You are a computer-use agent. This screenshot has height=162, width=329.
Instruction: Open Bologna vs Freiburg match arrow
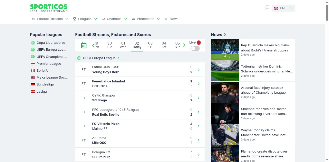coord(199,155)
